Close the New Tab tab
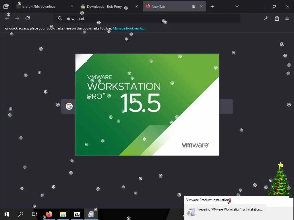The height and width of the screenshot is (220, 294). pyautogui.click(x=201, y=6)
